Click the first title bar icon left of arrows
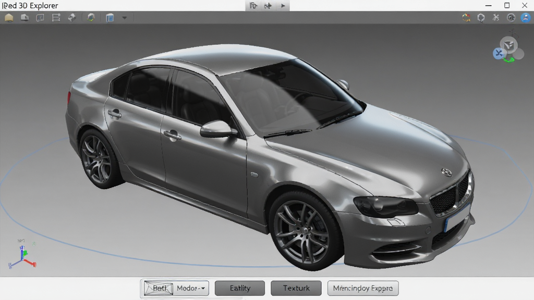534x300 pixels. tap(253, 6)
